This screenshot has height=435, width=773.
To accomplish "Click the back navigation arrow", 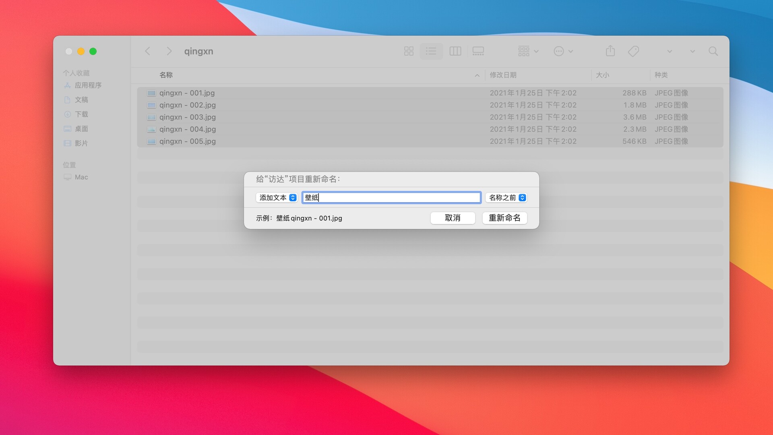I will click(147, 51).
